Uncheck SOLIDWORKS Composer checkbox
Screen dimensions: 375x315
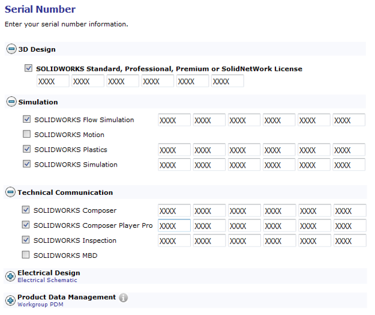click(26, 210)
